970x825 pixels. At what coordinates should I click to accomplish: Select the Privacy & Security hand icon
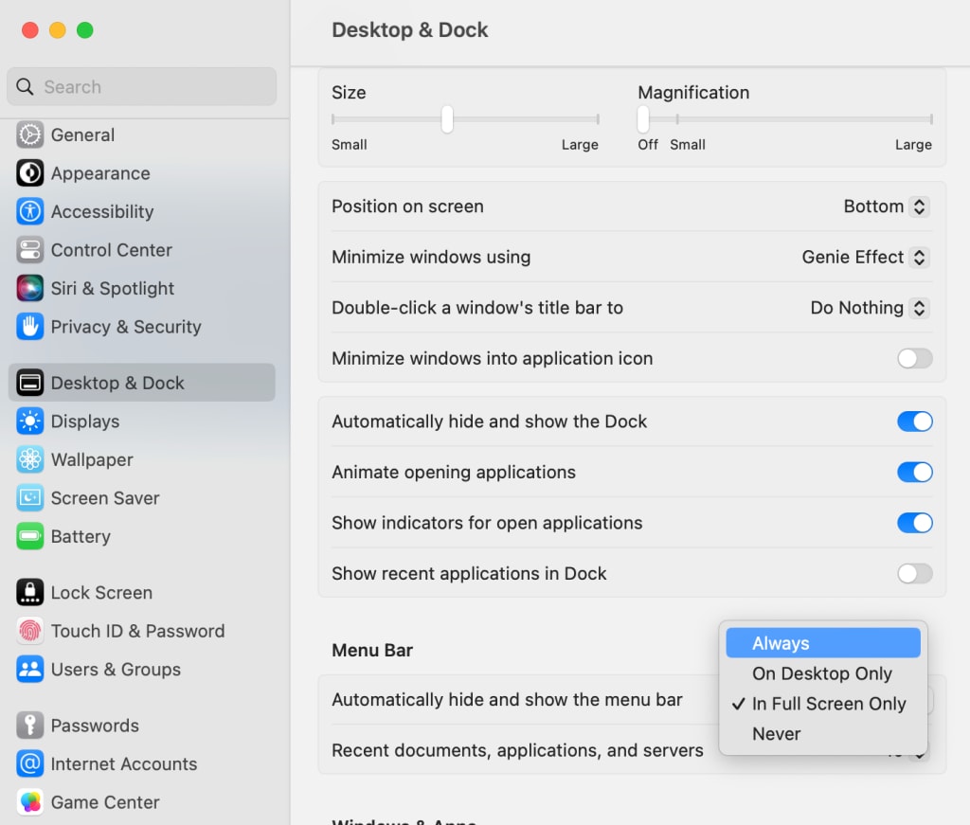click(x=30, y=327)
